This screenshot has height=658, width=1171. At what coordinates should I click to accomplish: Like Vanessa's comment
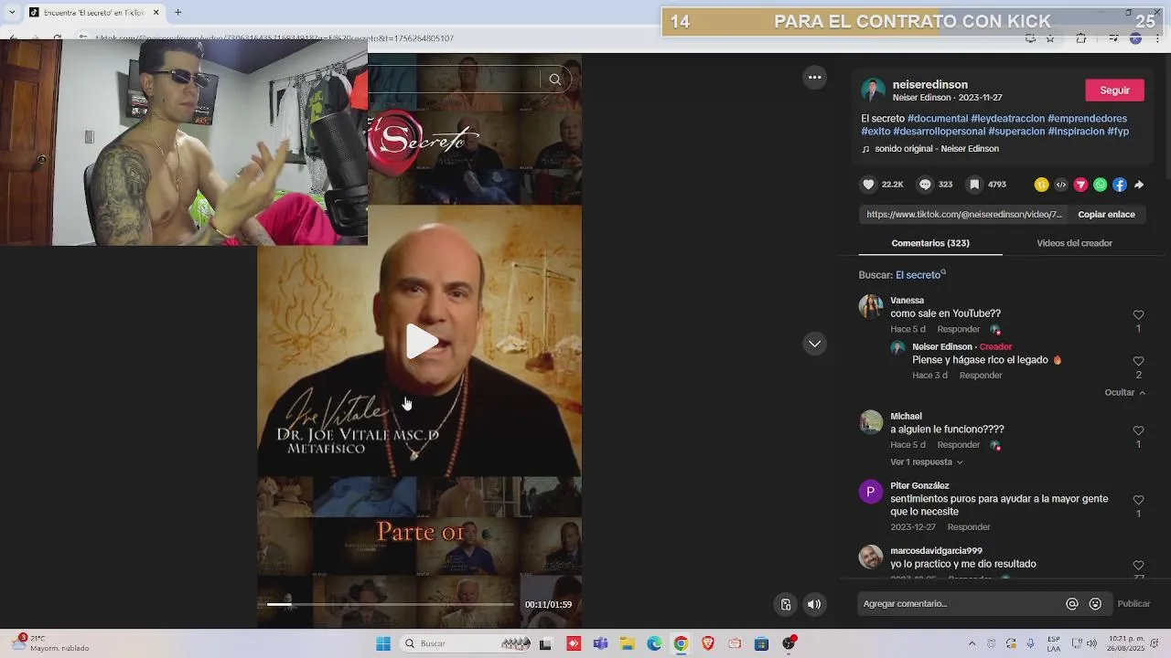[x=1138, y=315]
